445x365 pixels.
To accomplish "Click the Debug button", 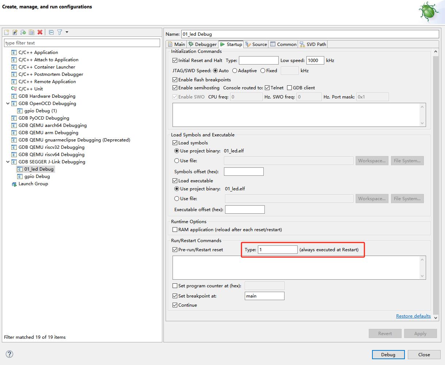I will [388, 354].
